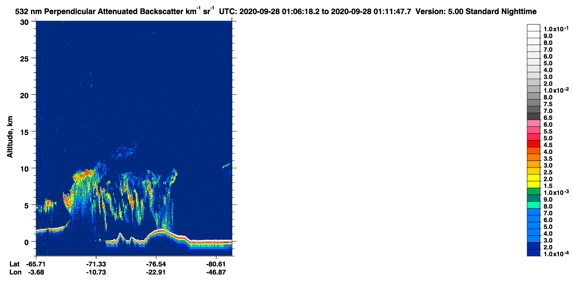Screen dimensions: 573x294
Task: Select longitude value -22.91
Action: (156, 272)
